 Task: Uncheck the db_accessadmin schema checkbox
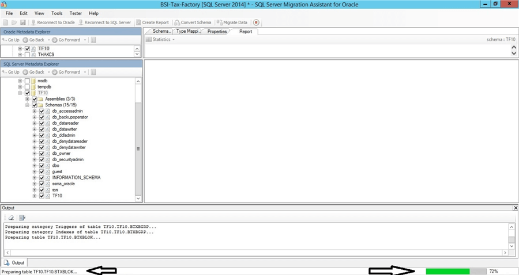(x=42, y=111)
